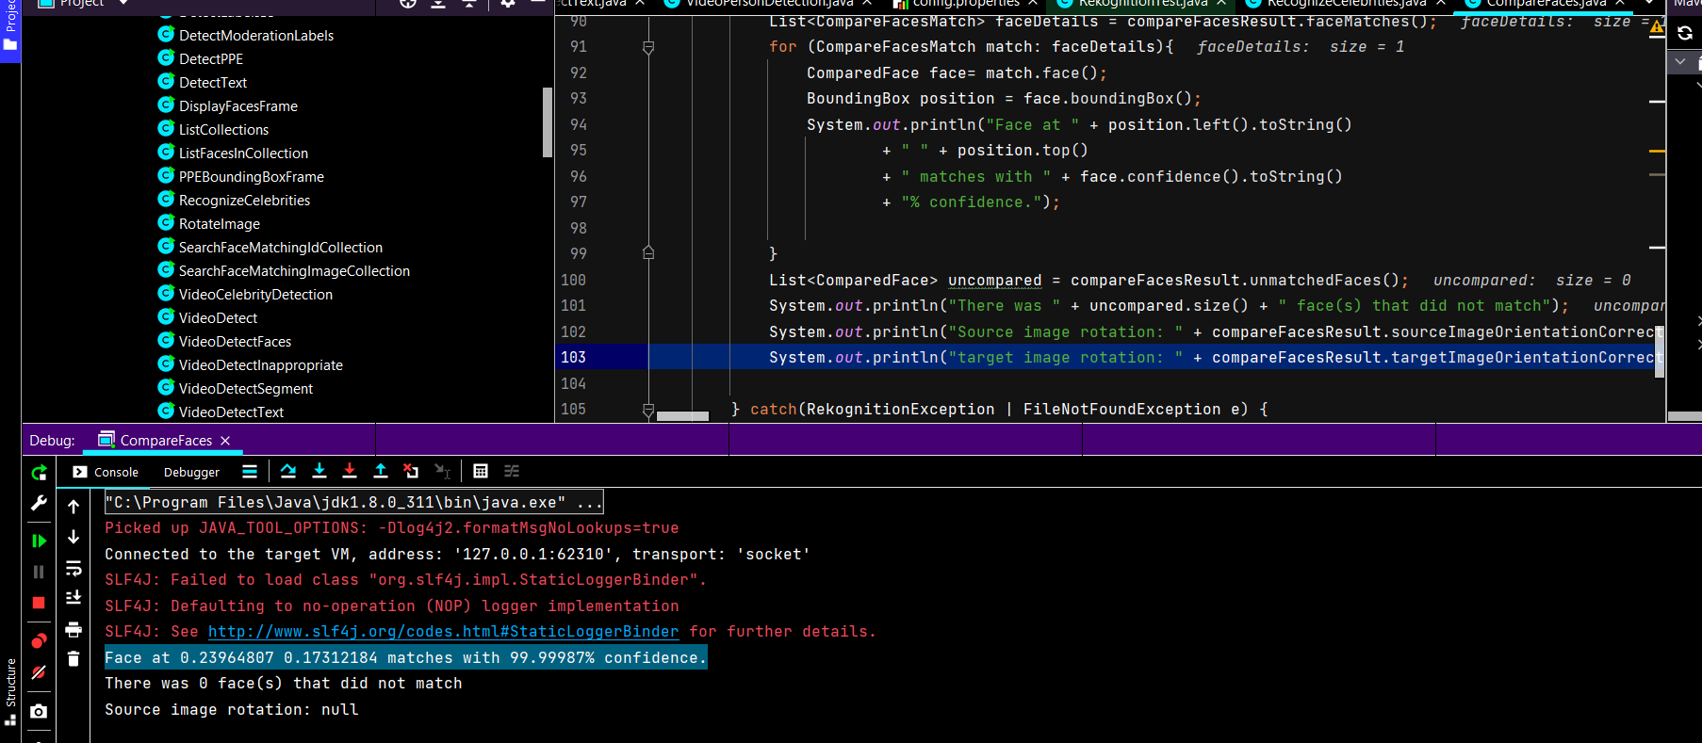View all breakpoints
Image resolution: width=1702 pixels, height=743 pixels.
39,641
